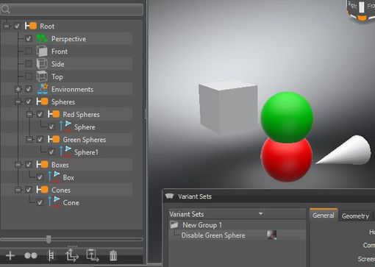Image resolution: width=375 pixels, height=267 pixels.
Task: Click the Red Spheres group icon
Action: click(x=54, y=114)
